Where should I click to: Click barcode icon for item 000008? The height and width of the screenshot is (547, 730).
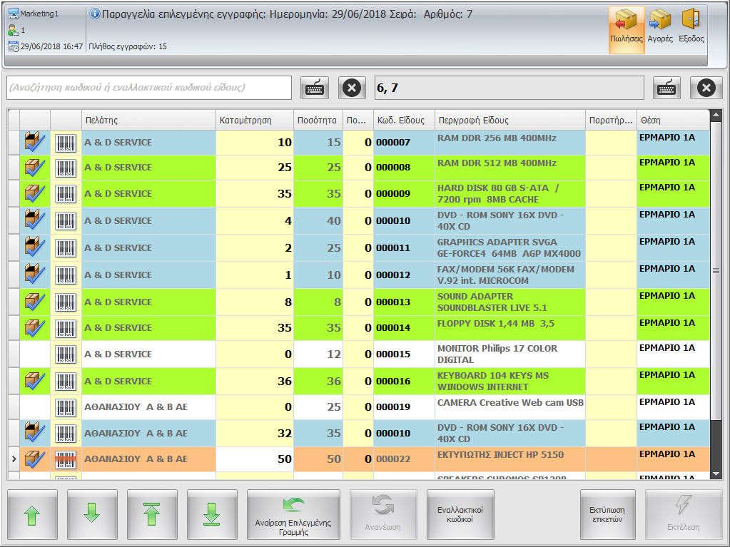pos(66,168)
